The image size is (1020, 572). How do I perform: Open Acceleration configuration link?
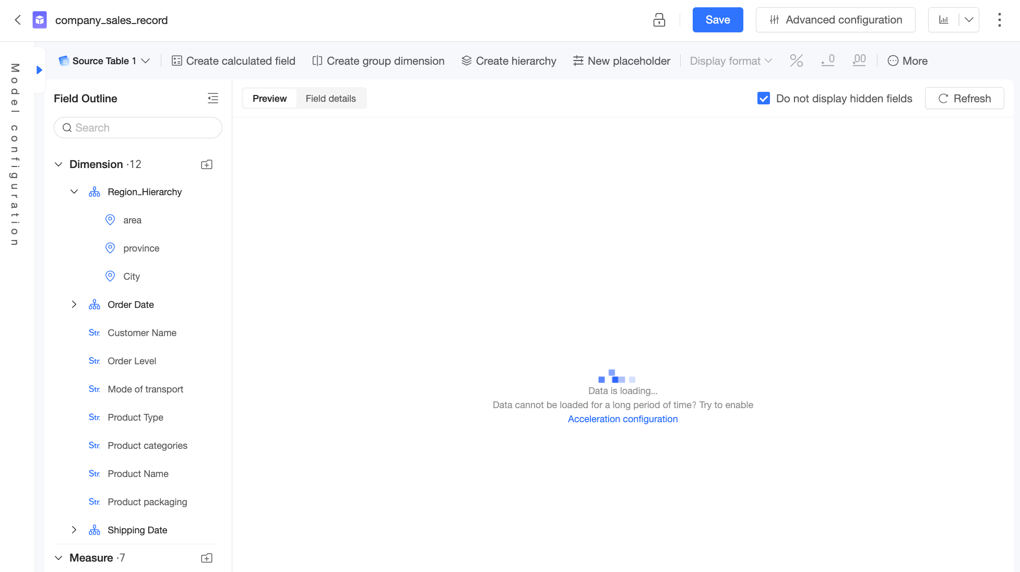[x=623, y=419]
